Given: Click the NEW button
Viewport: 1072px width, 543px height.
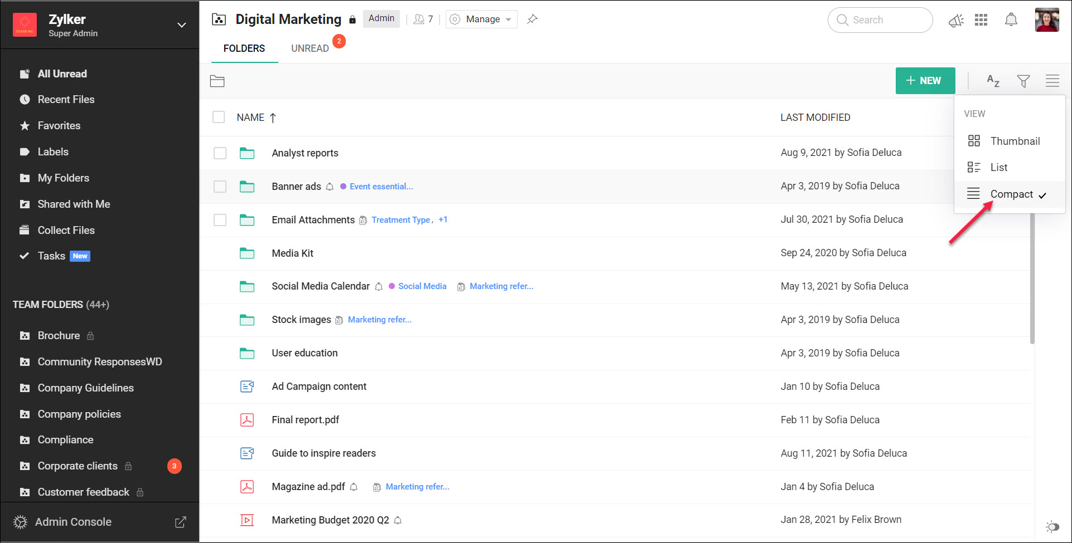Looking at the screenshot, I should click(925, 81).
